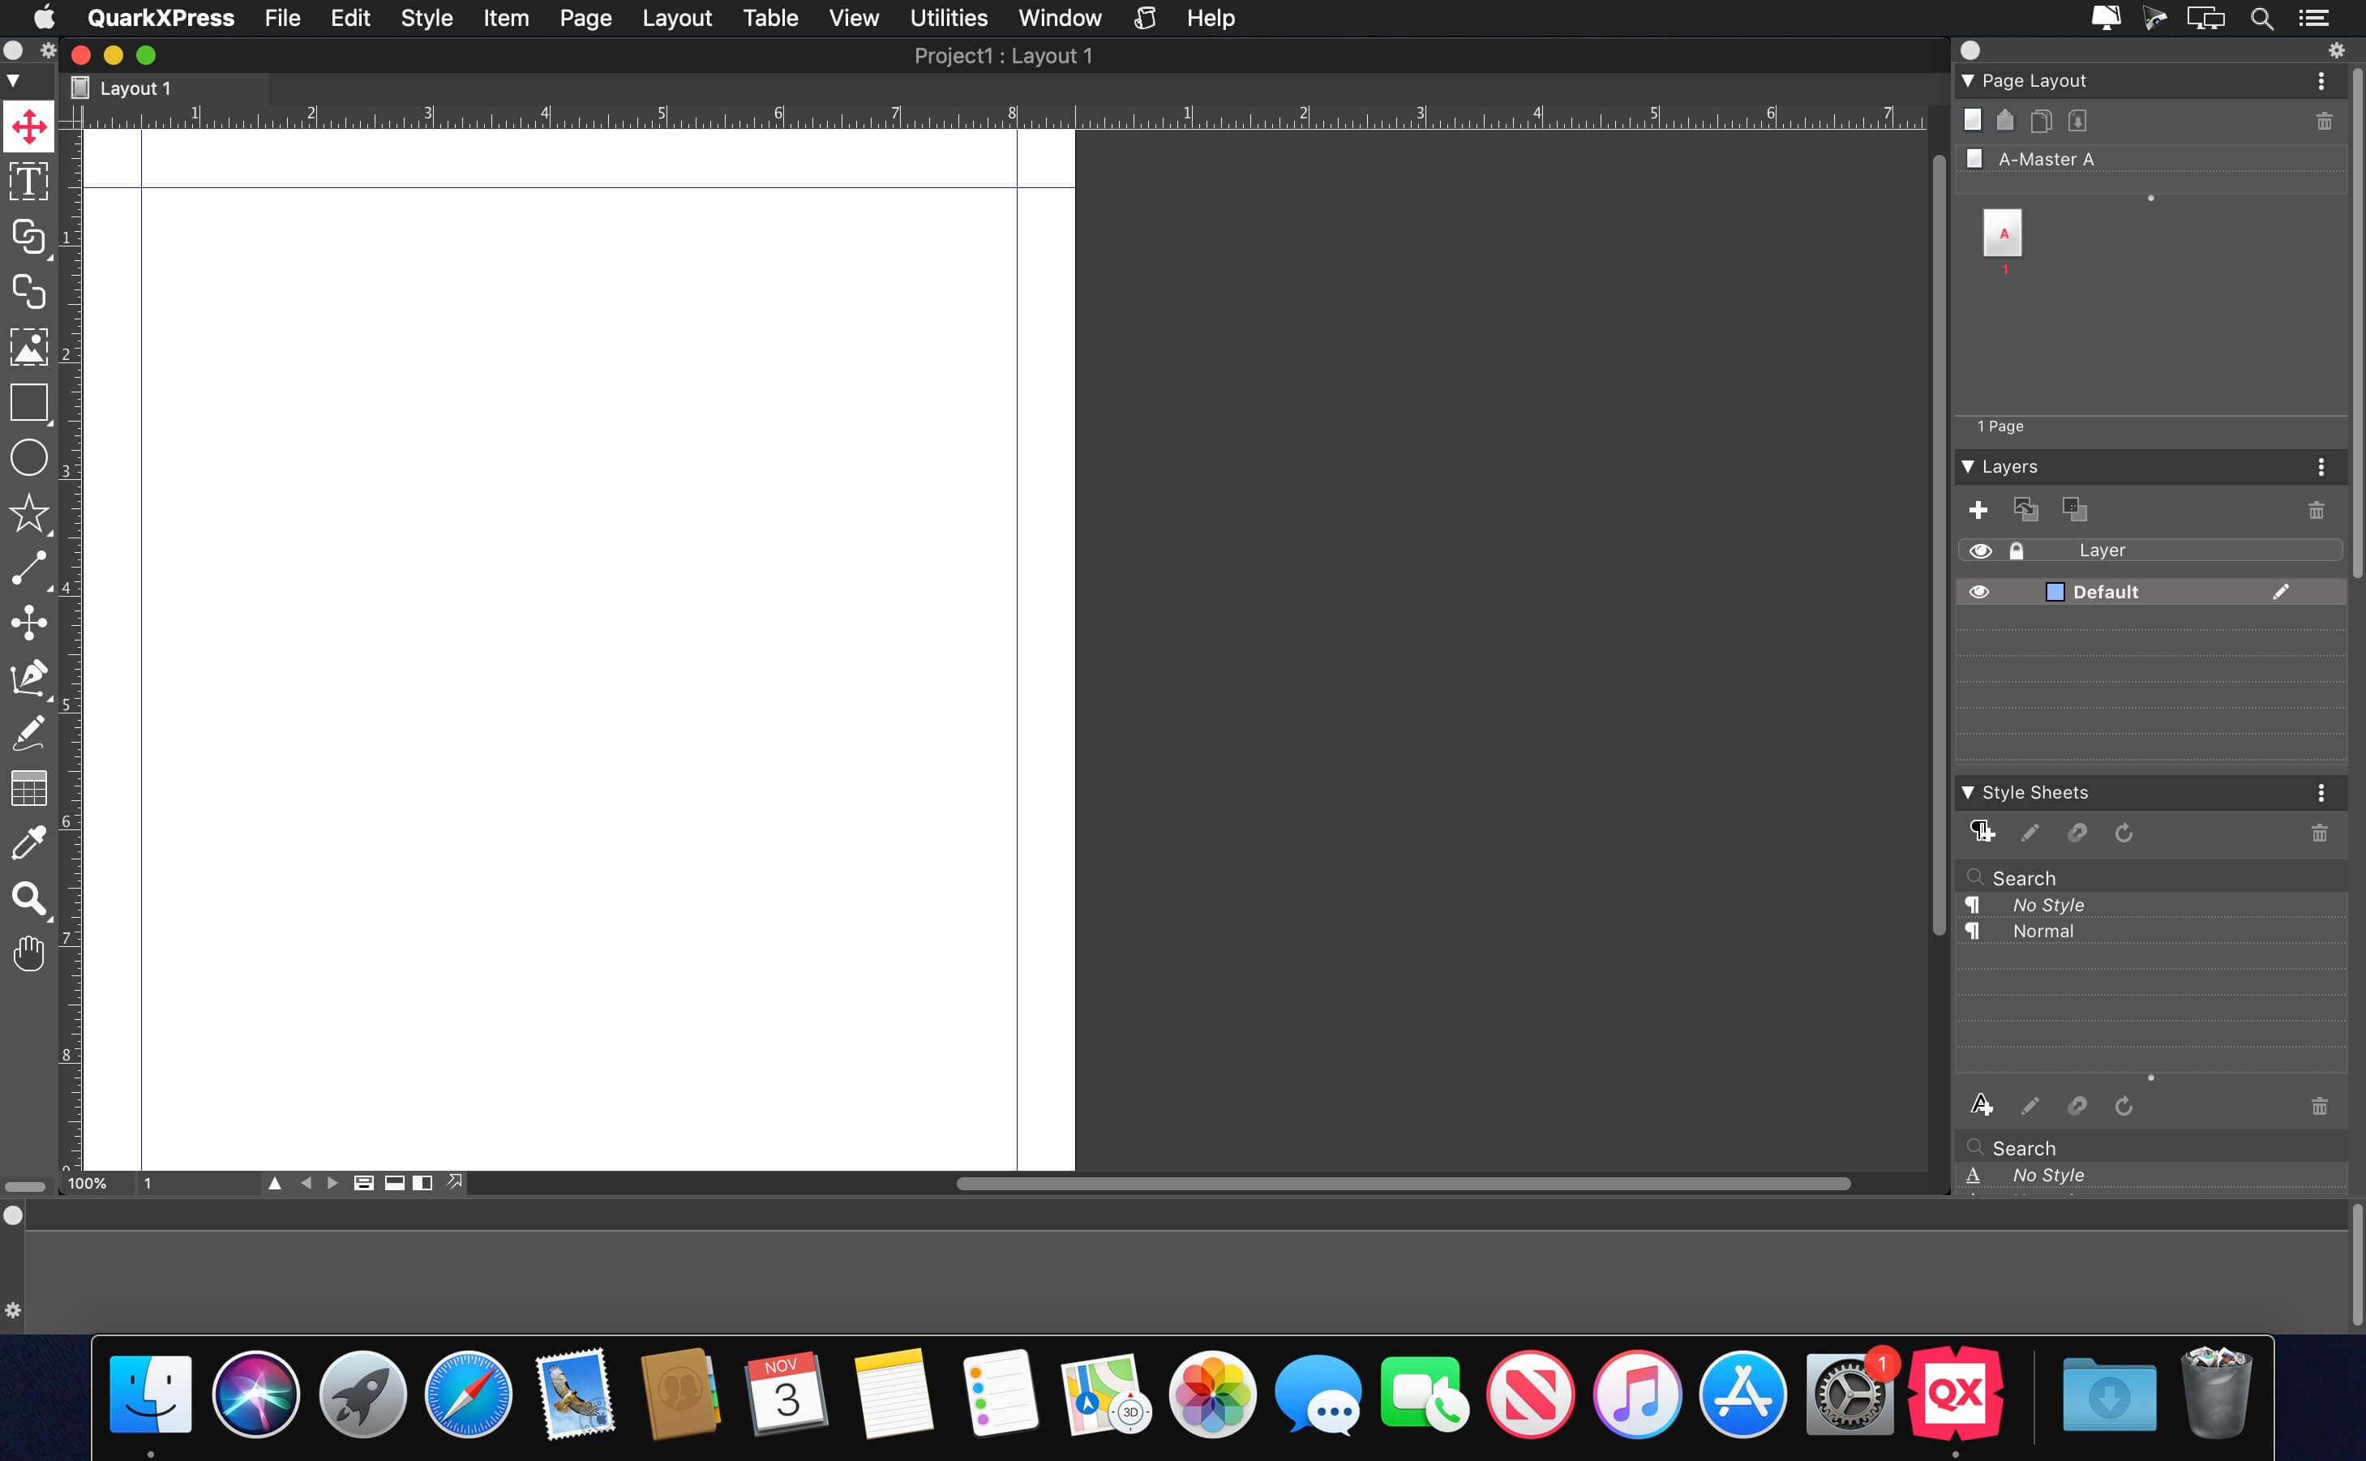Select the Table tool
This screenshot has height=1461, width=2366.
coord(28,789)
